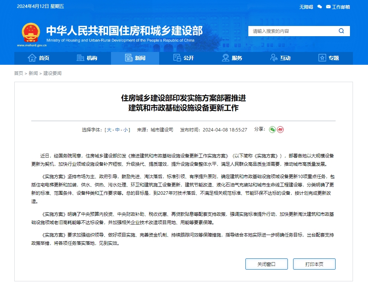Focus the search input field
Viewport: 368px width, 287px height.
click(x=292, y=31)
